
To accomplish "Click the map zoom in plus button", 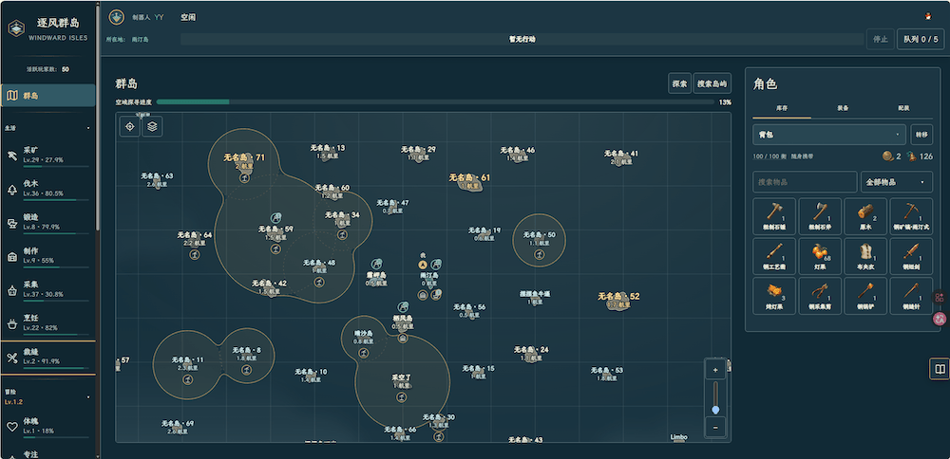I will click(x=715, y=370).
